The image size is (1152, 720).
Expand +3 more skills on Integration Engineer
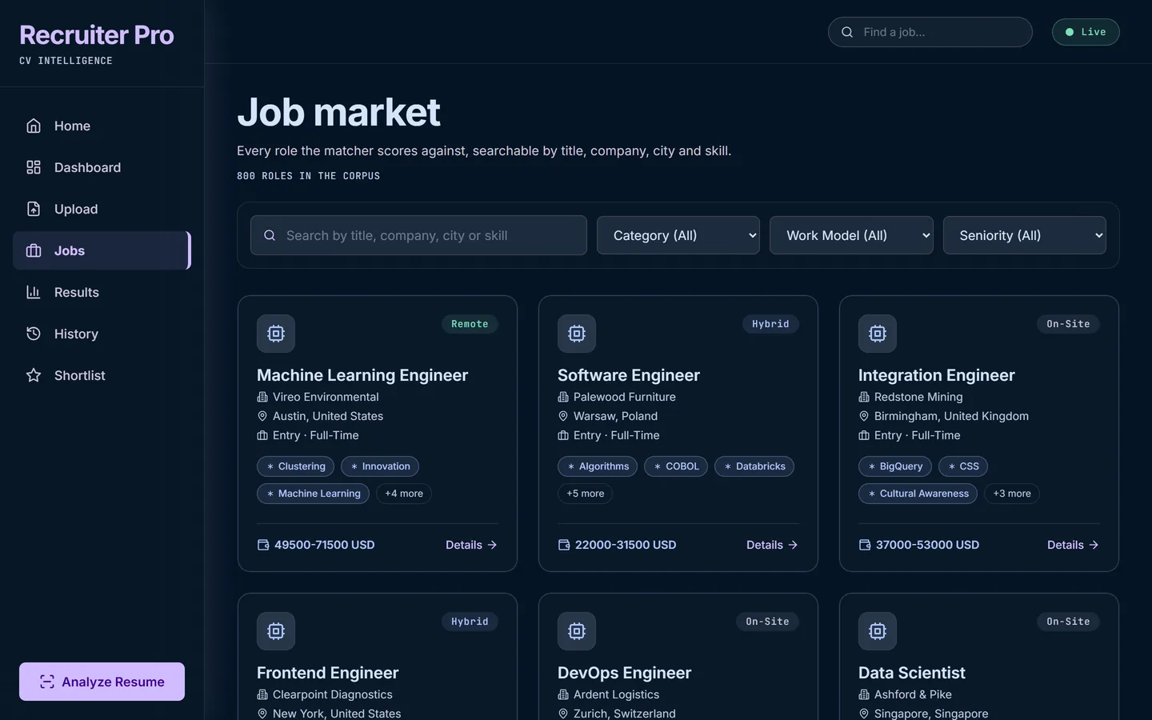click(x=1012, y=494)
